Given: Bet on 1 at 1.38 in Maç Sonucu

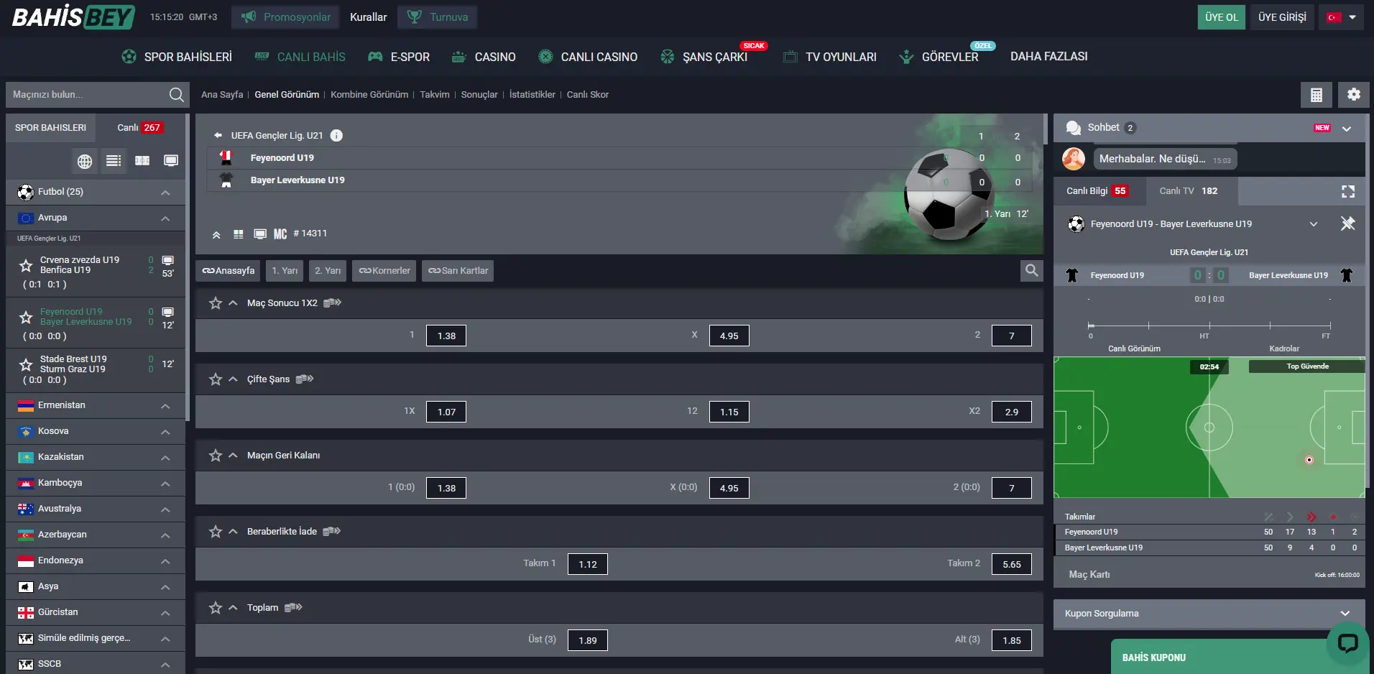Looking at the screenshot, I should [x=446, y=336].
